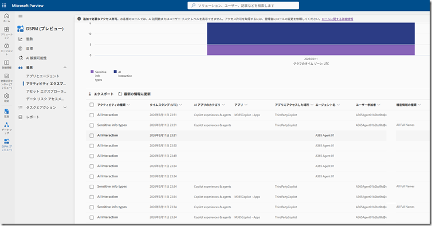Click the エクスポート button
Screen dimensions: 432x226
101,94
